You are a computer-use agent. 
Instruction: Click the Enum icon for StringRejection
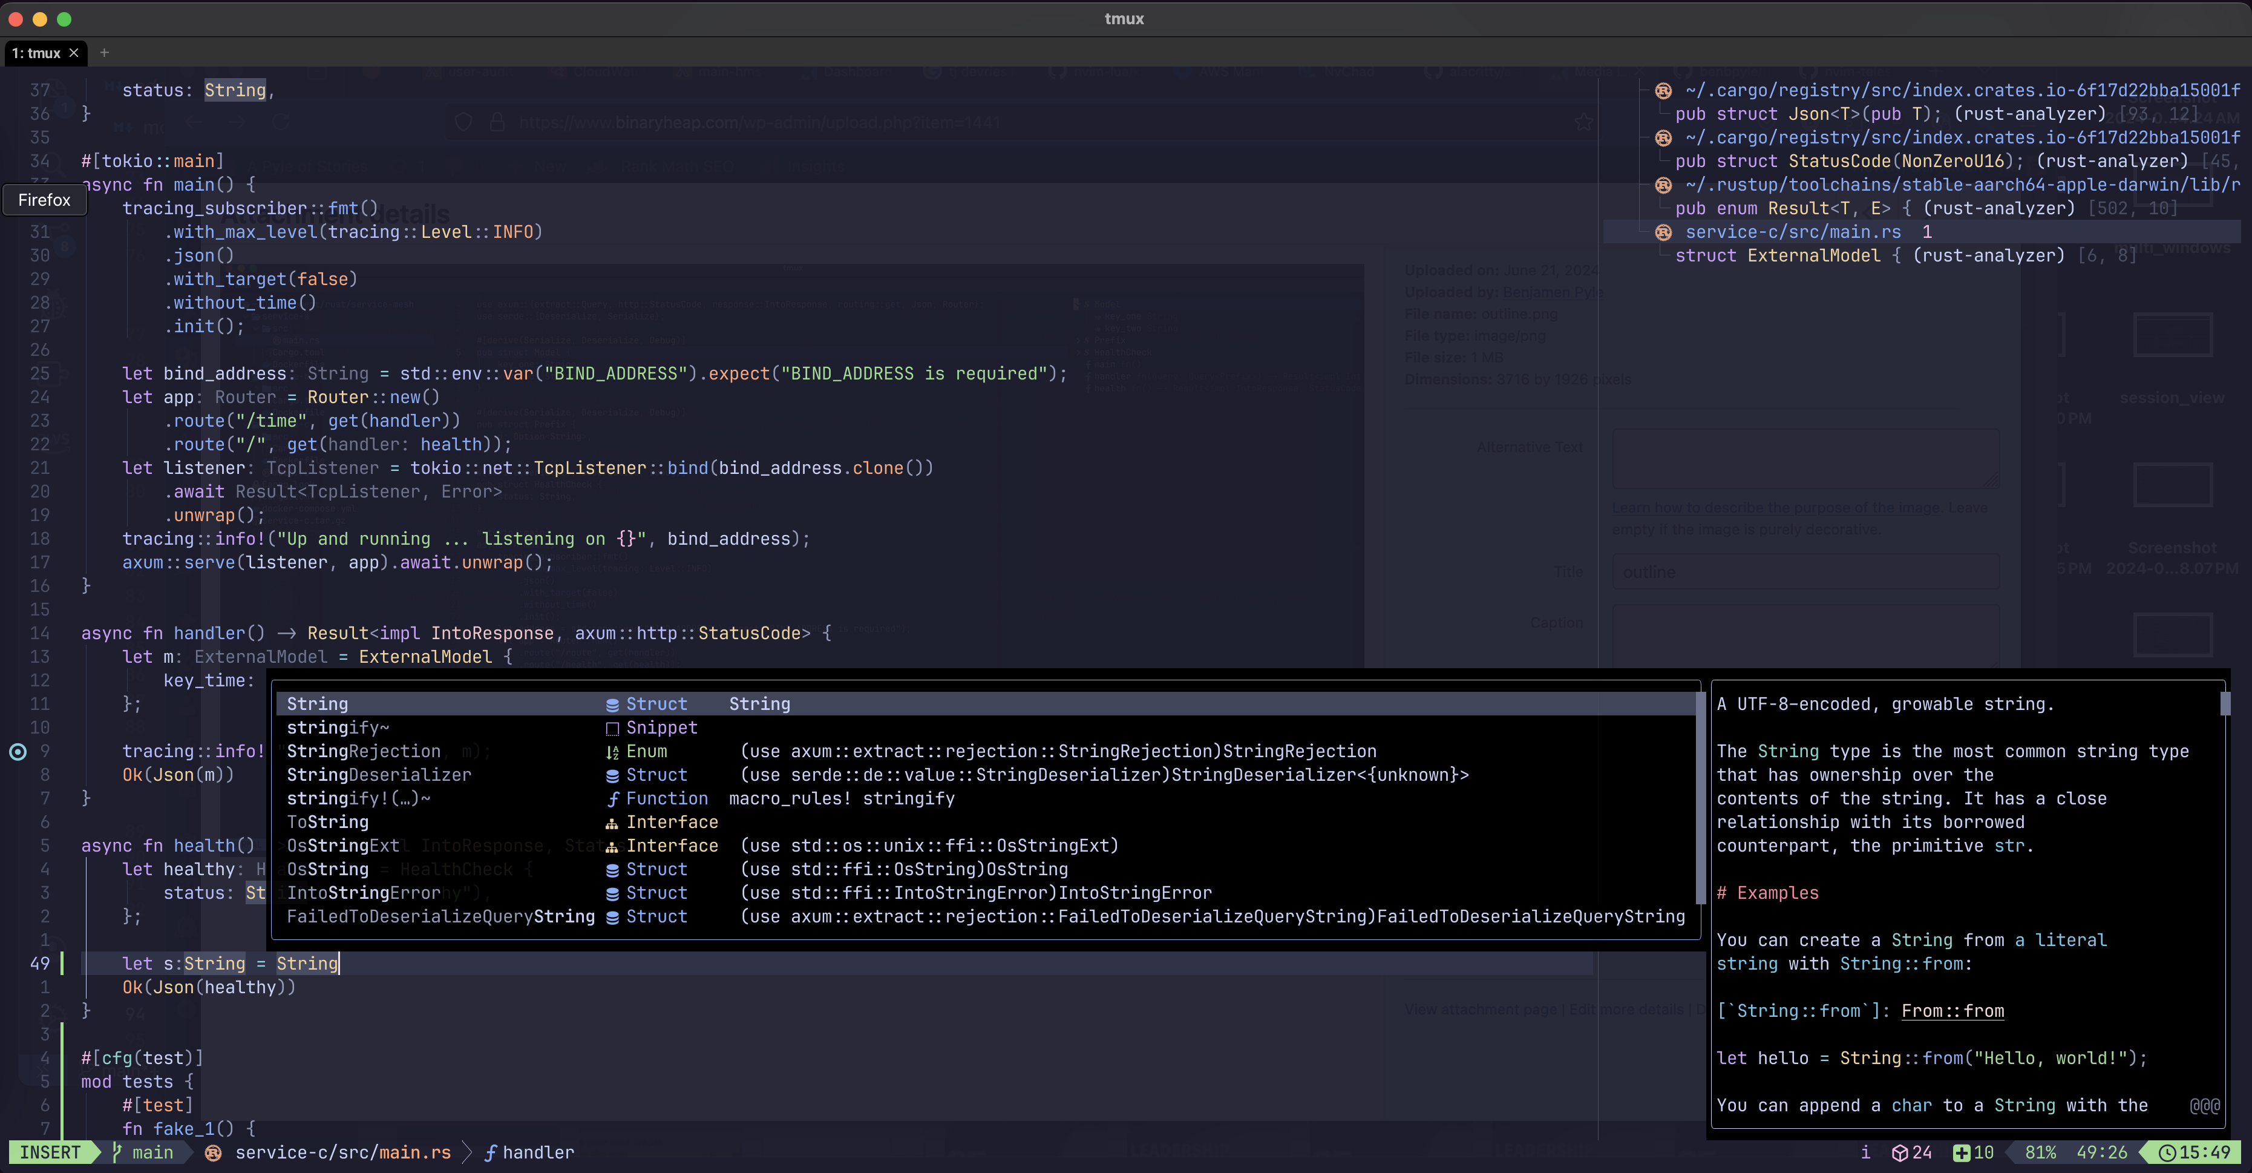pyautogui.click(x=612, y=752)
